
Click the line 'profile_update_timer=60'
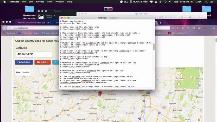(74, 59)
